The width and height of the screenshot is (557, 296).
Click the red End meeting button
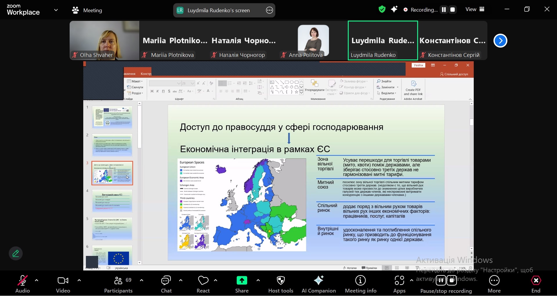click(x=536, y=284)
